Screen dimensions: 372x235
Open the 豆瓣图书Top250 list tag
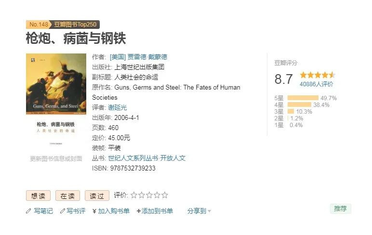(x=74, y=25)
